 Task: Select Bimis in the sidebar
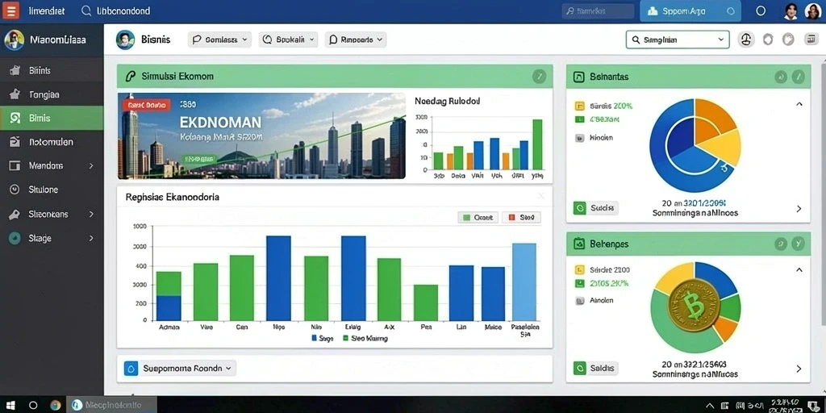pyautogui.click(x=52, y=118)
